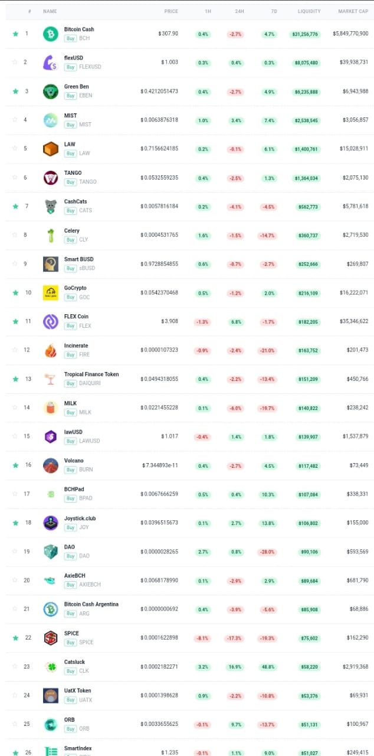Click the TANGO token logo

click(51, 178)
